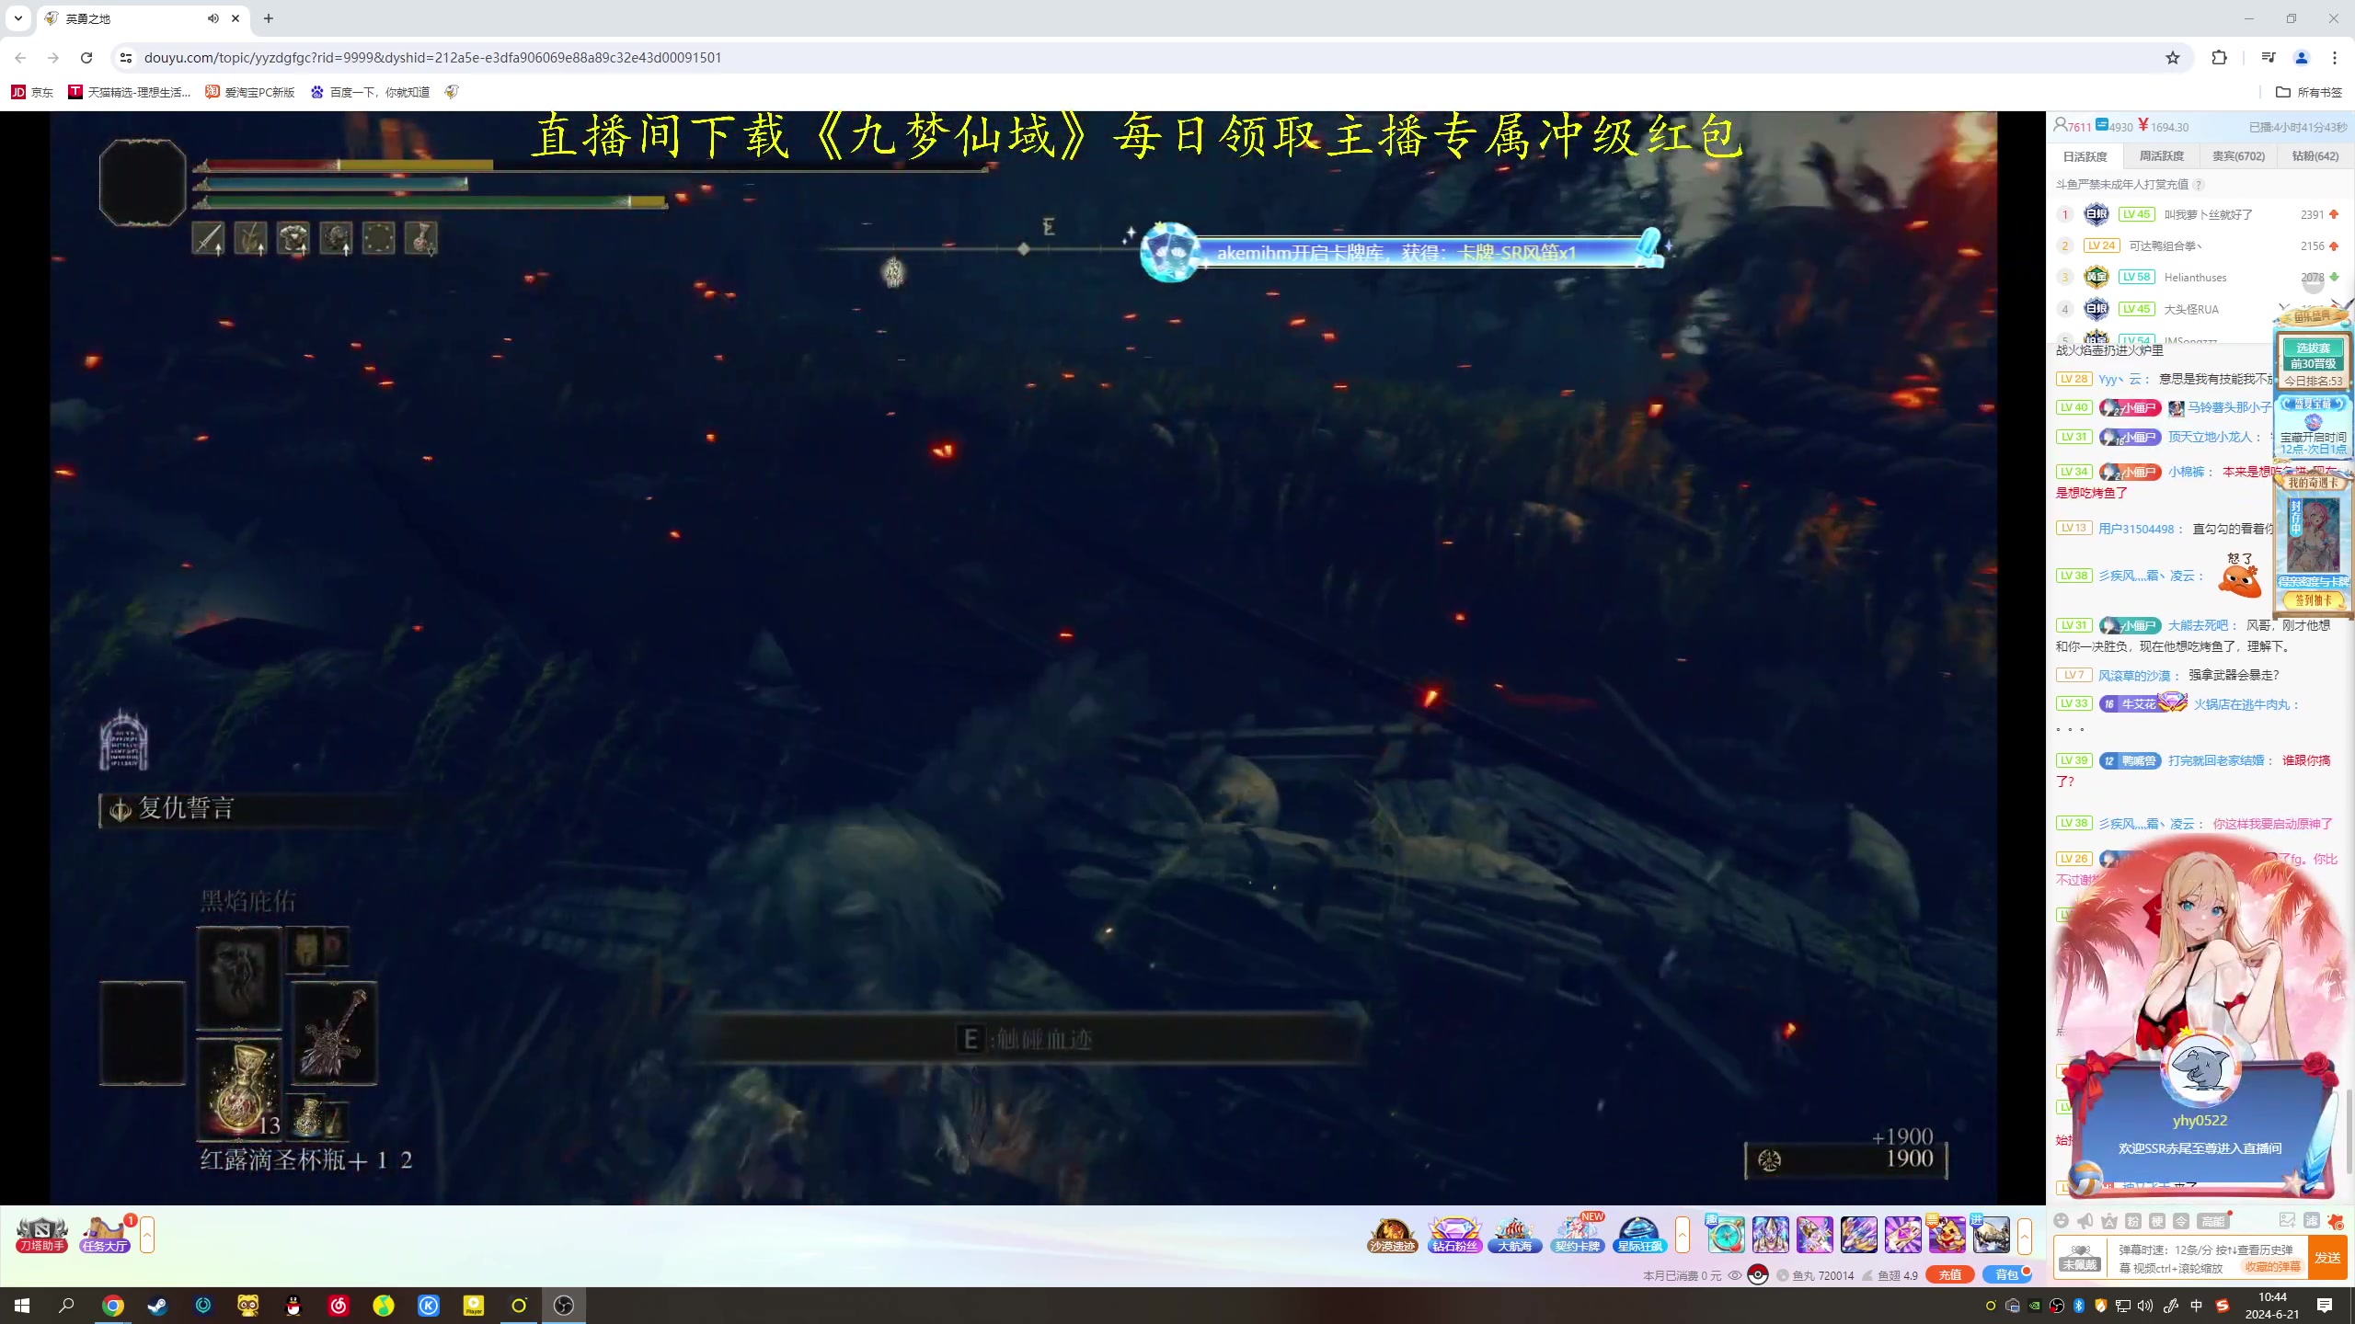Click the 梗 meme danmaku icon
The height and width of the screenshot is (1324, 2355).
click(x=2157, y=1221)
